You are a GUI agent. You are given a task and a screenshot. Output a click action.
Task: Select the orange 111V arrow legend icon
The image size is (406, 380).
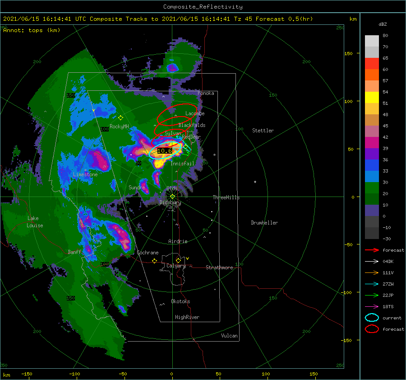(x=372, y=272)
